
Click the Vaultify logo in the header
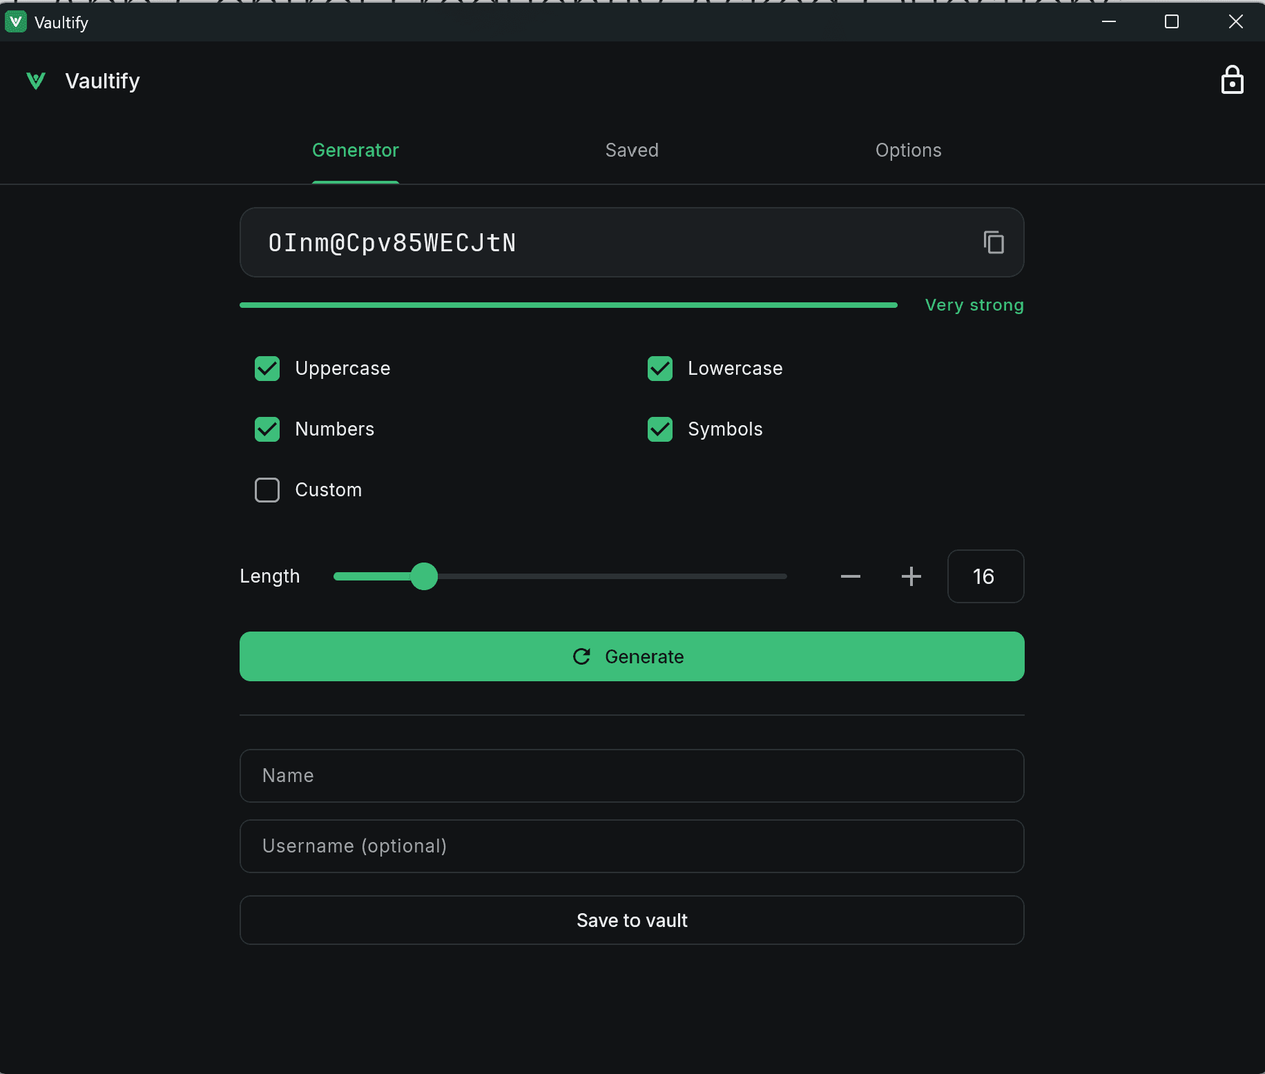(x=36, y=81)
